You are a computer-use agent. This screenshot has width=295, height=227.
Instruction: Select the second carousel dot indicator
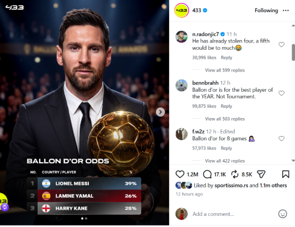tap(86, 218)
